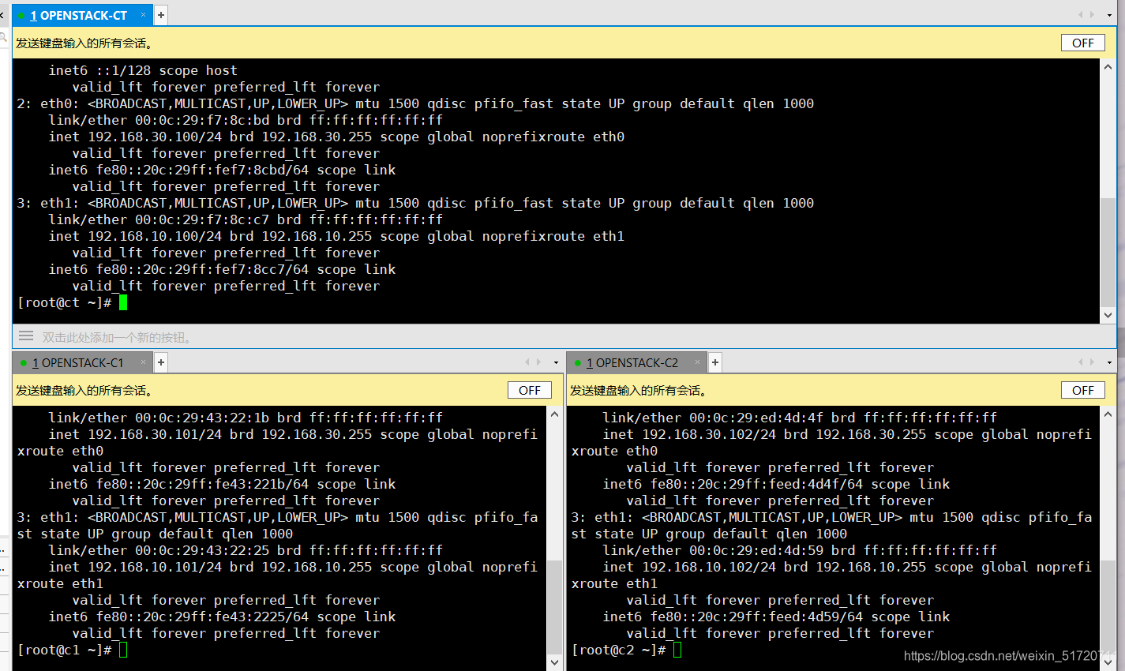Add new tab next to OPENSTACK-C1
Viewport: 1125px width, 671px height.
(161, 362)
